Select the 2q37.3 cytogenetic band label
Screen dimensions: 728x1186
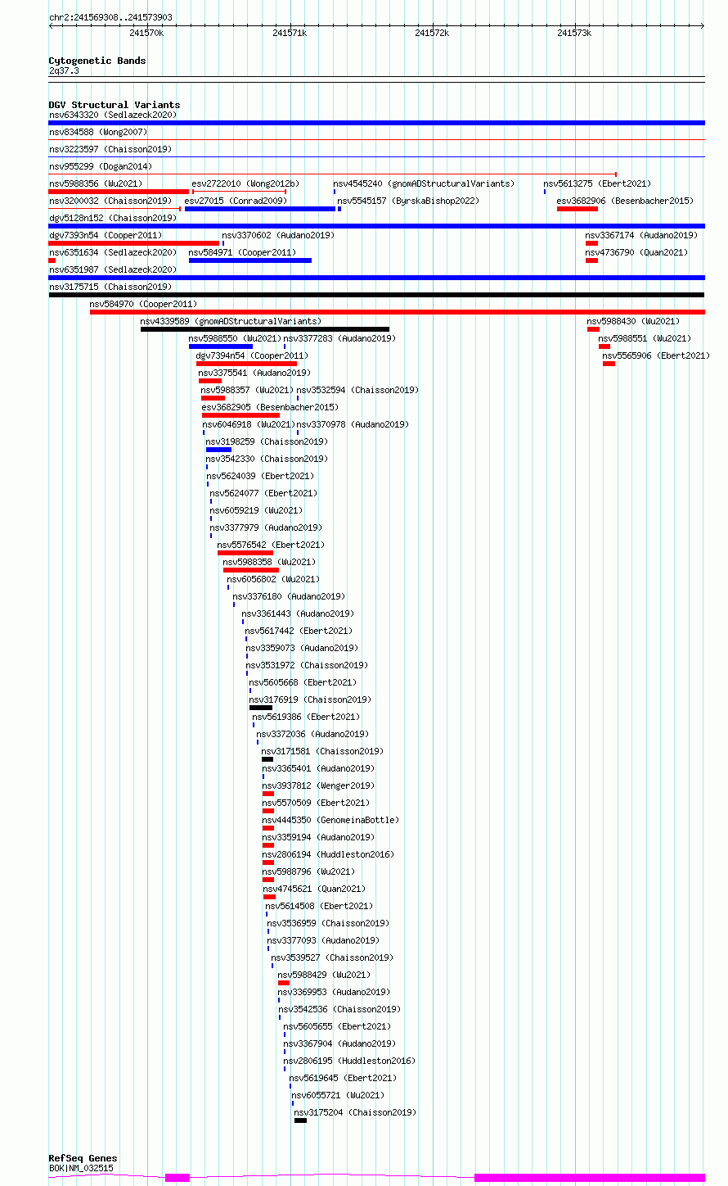pos(64,71)
